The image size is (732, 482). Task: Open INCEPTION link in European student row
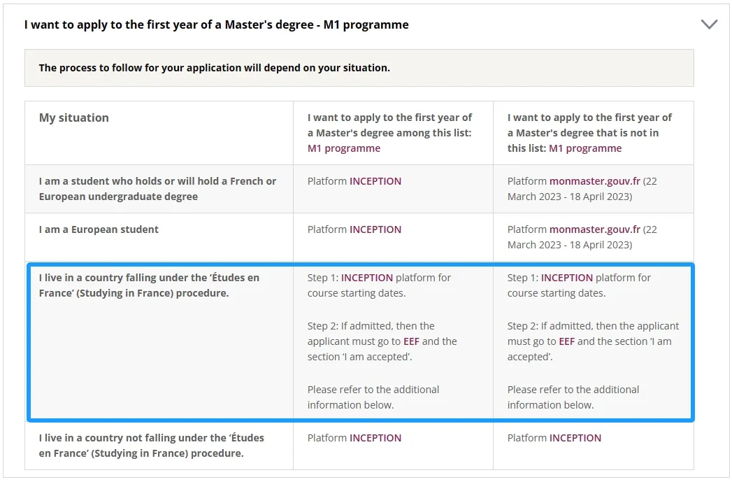point(375,229)
